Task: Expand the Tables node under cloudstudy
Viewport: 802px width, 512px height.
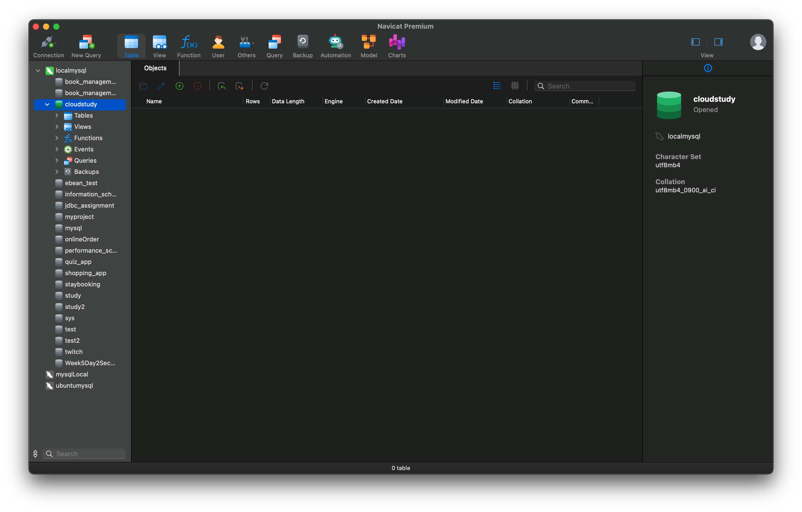Action: 57,115
